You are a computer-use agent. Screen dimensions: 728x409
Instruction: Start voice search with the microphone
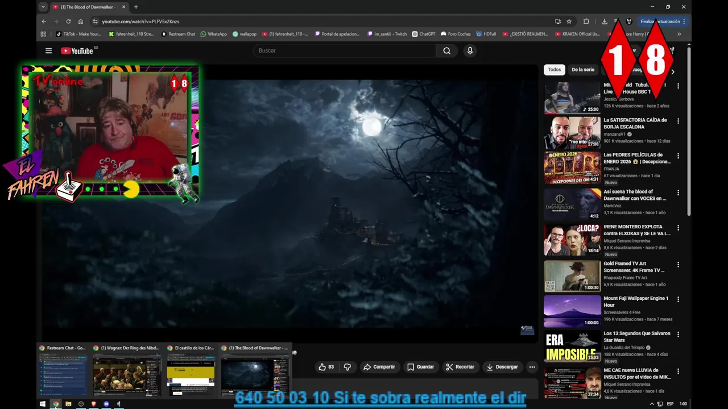470,51
